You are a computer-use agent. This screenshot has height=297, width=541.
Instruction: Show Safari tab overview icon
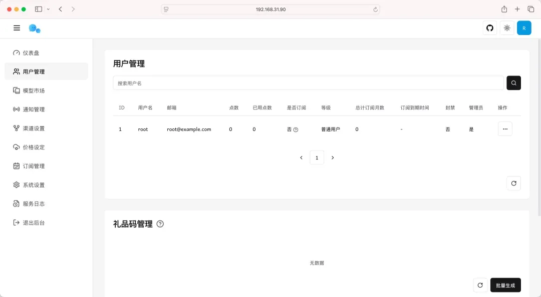click(530, 9)
